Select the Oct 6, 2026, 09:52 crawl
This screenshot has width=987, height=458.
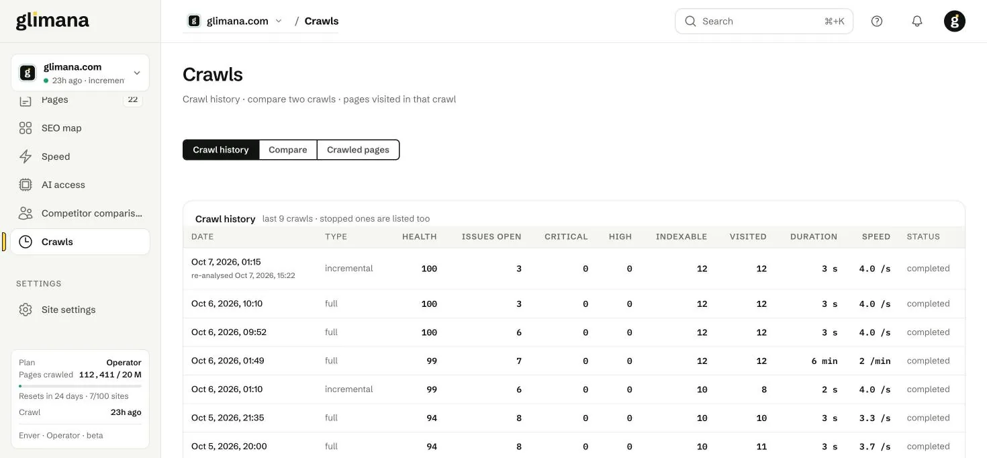pyautogui.click(x=574, y=332)
